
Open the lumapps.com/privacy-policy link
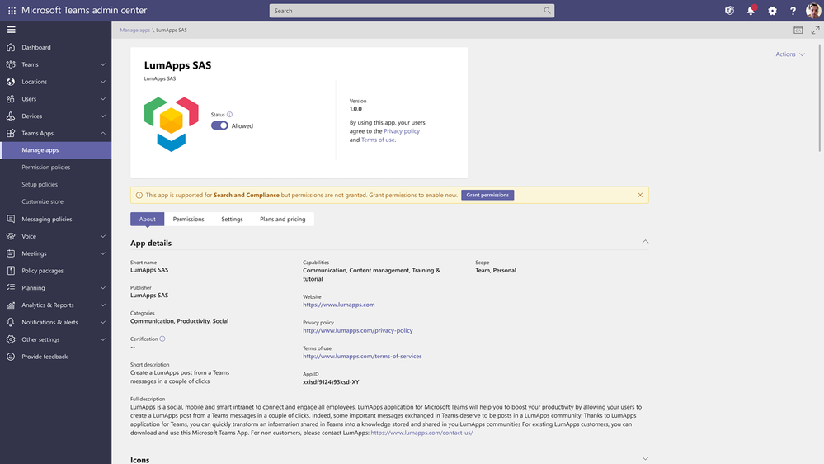click(357, 330)
